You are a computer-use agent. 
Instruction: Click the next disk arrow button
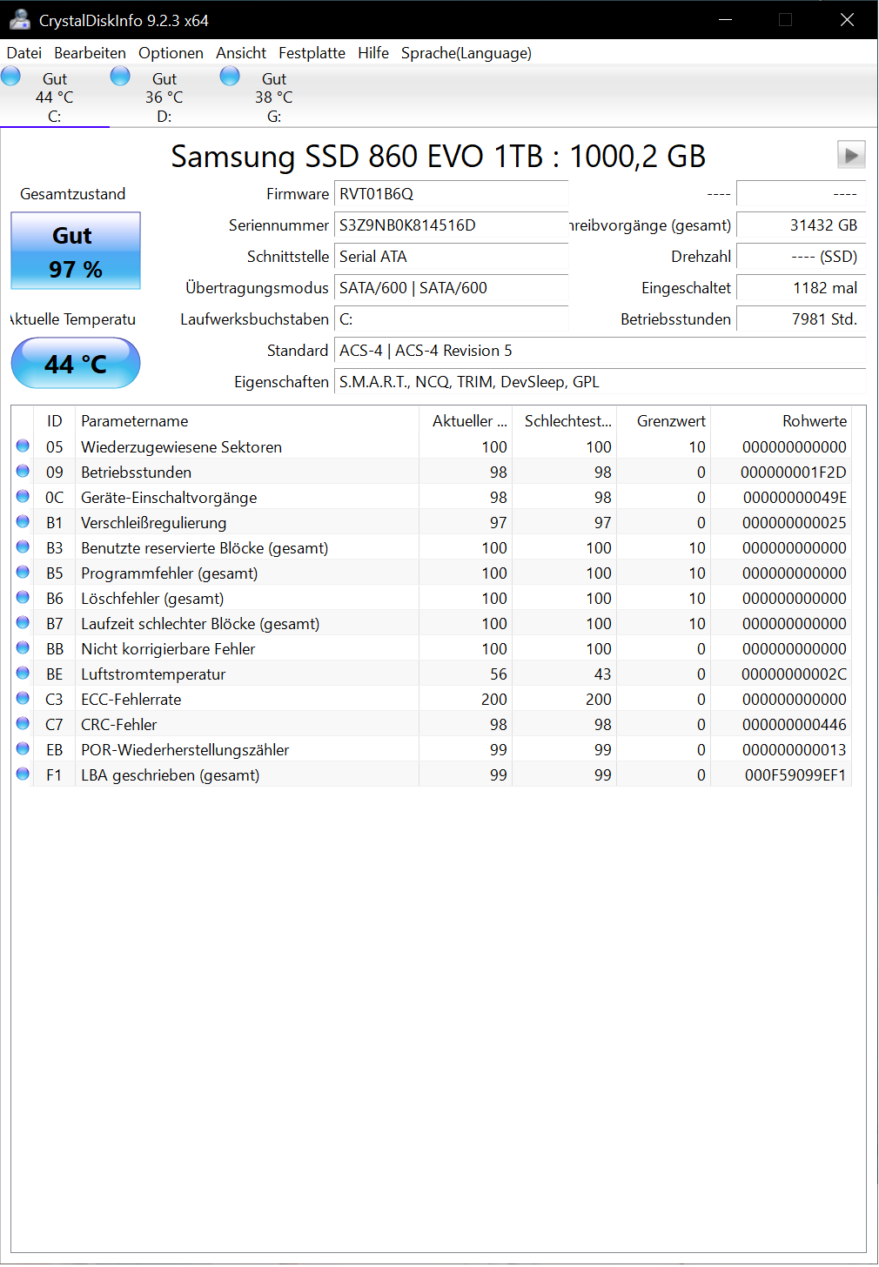pyautogui.click(x=851, y=155)
